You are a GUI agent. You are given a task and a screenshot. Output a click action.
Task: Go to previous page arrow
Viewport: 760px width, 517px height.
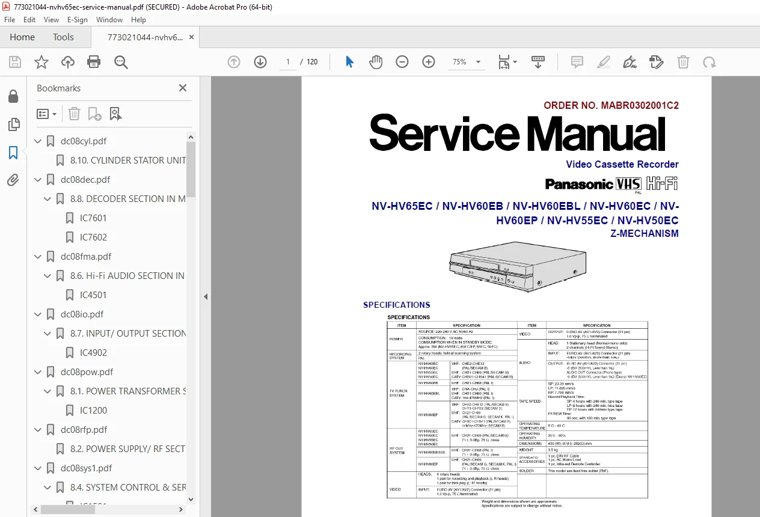point(234,62)
